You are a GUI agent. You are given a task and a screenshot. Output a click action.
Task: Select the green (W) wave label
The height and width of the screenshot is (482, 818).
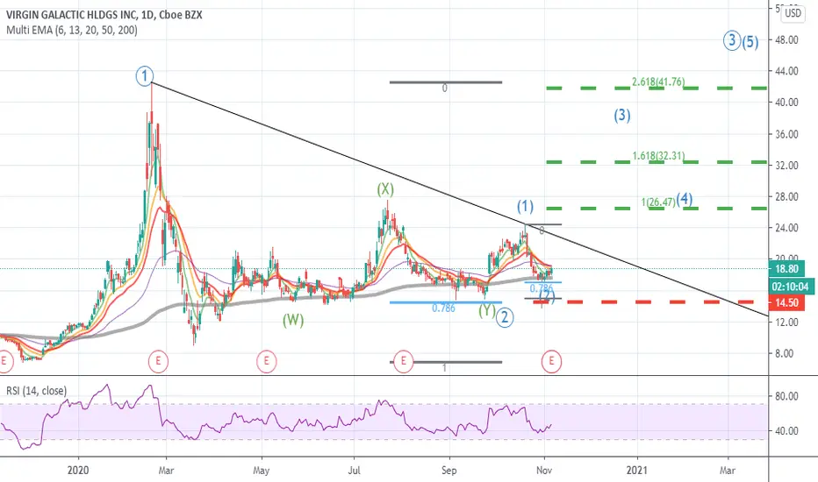(x=293, y=320)
